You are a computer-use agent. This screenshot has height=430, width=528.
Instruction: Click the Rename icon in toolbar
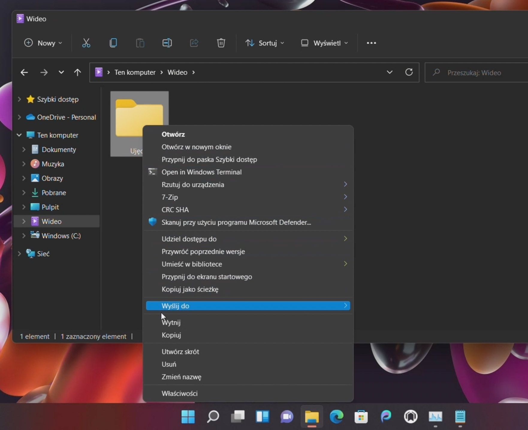click(x=167, y=43)
